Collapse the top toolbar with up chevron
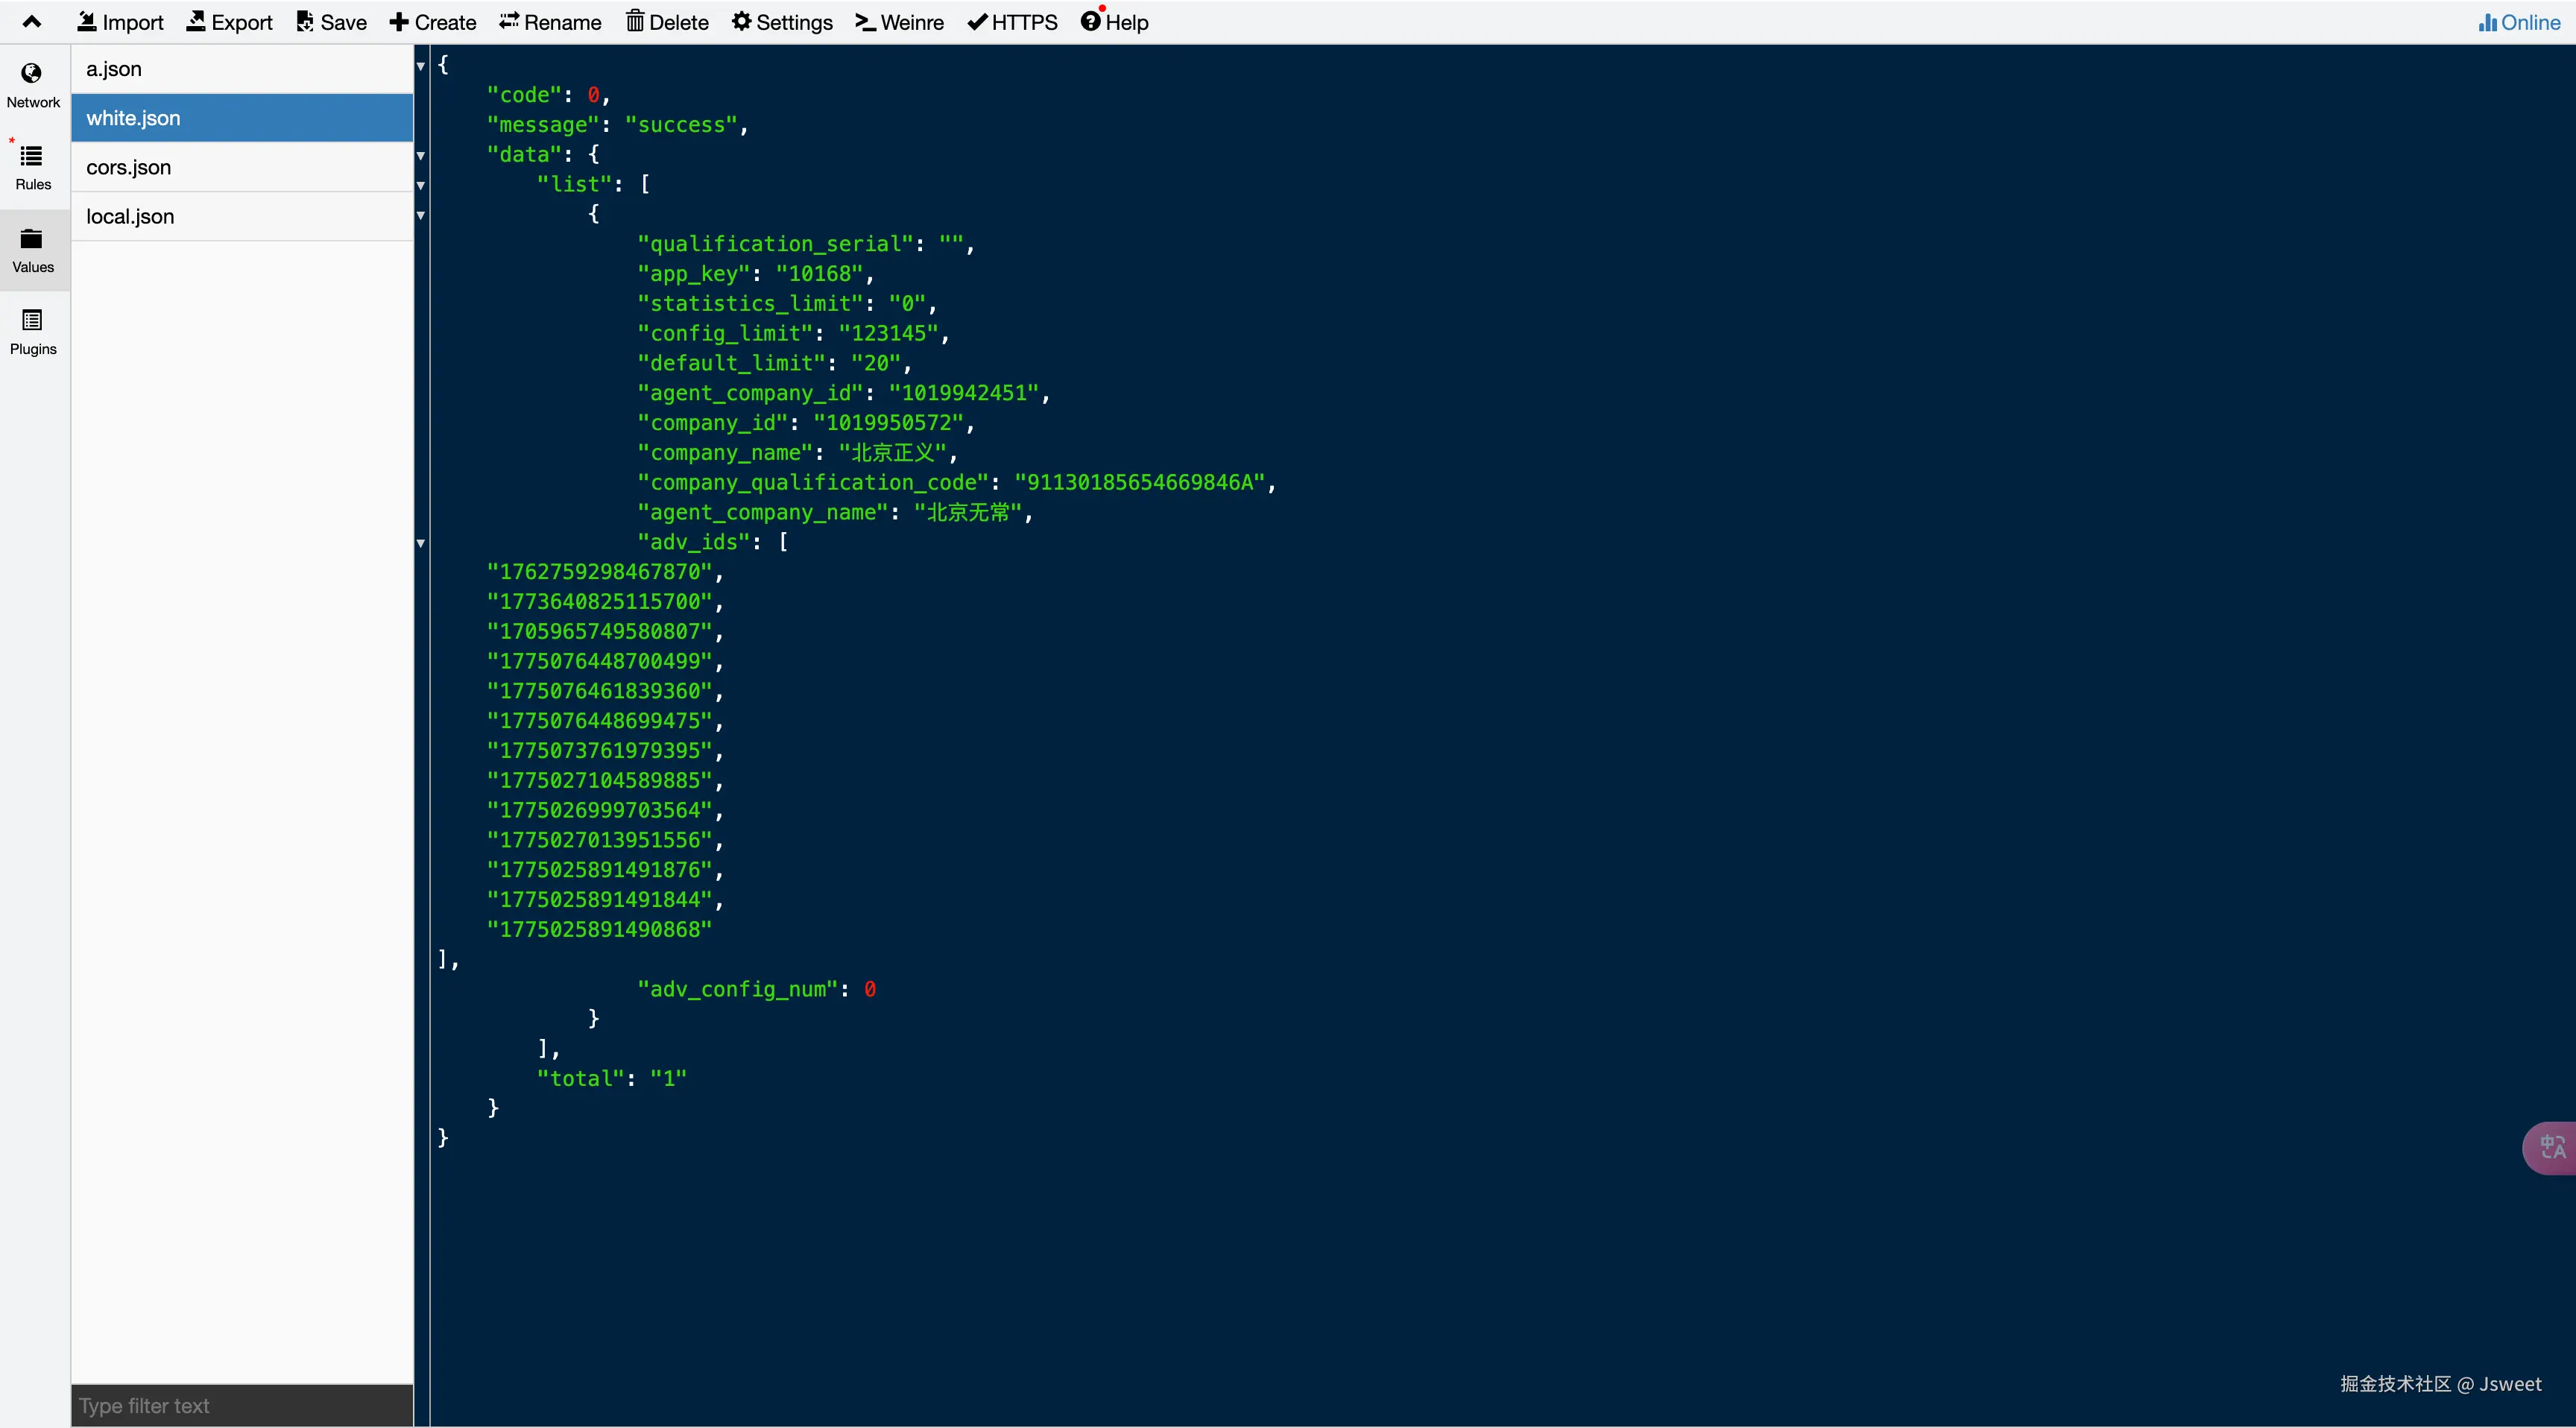Screen dimensions: 2576x1428 tap(32, 22)
